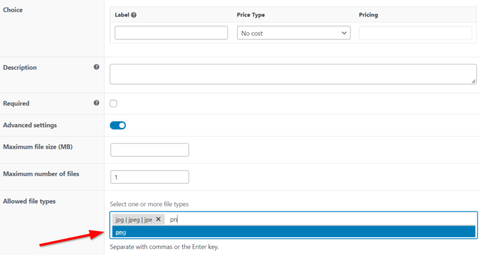Click the allowed file types search input
The image size is (480, 255).
click(321, 219)
